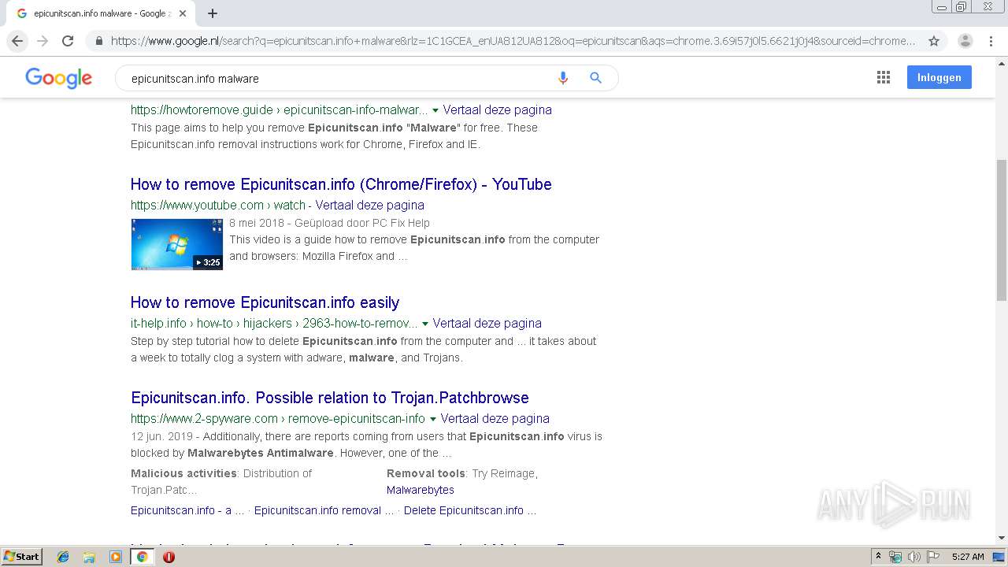The height and width of the screenshot is (567, 1008).
Task: Go forward with the forward arrow
Action: (43, 41)
